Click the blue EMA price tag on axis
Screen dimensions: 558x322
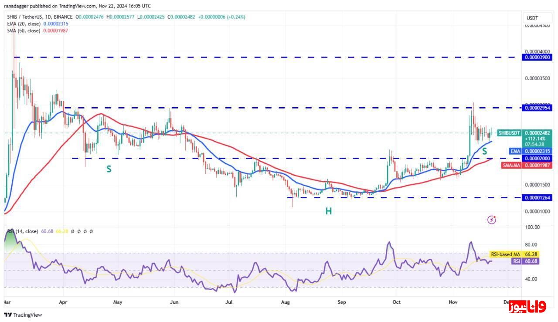point(516,151)
